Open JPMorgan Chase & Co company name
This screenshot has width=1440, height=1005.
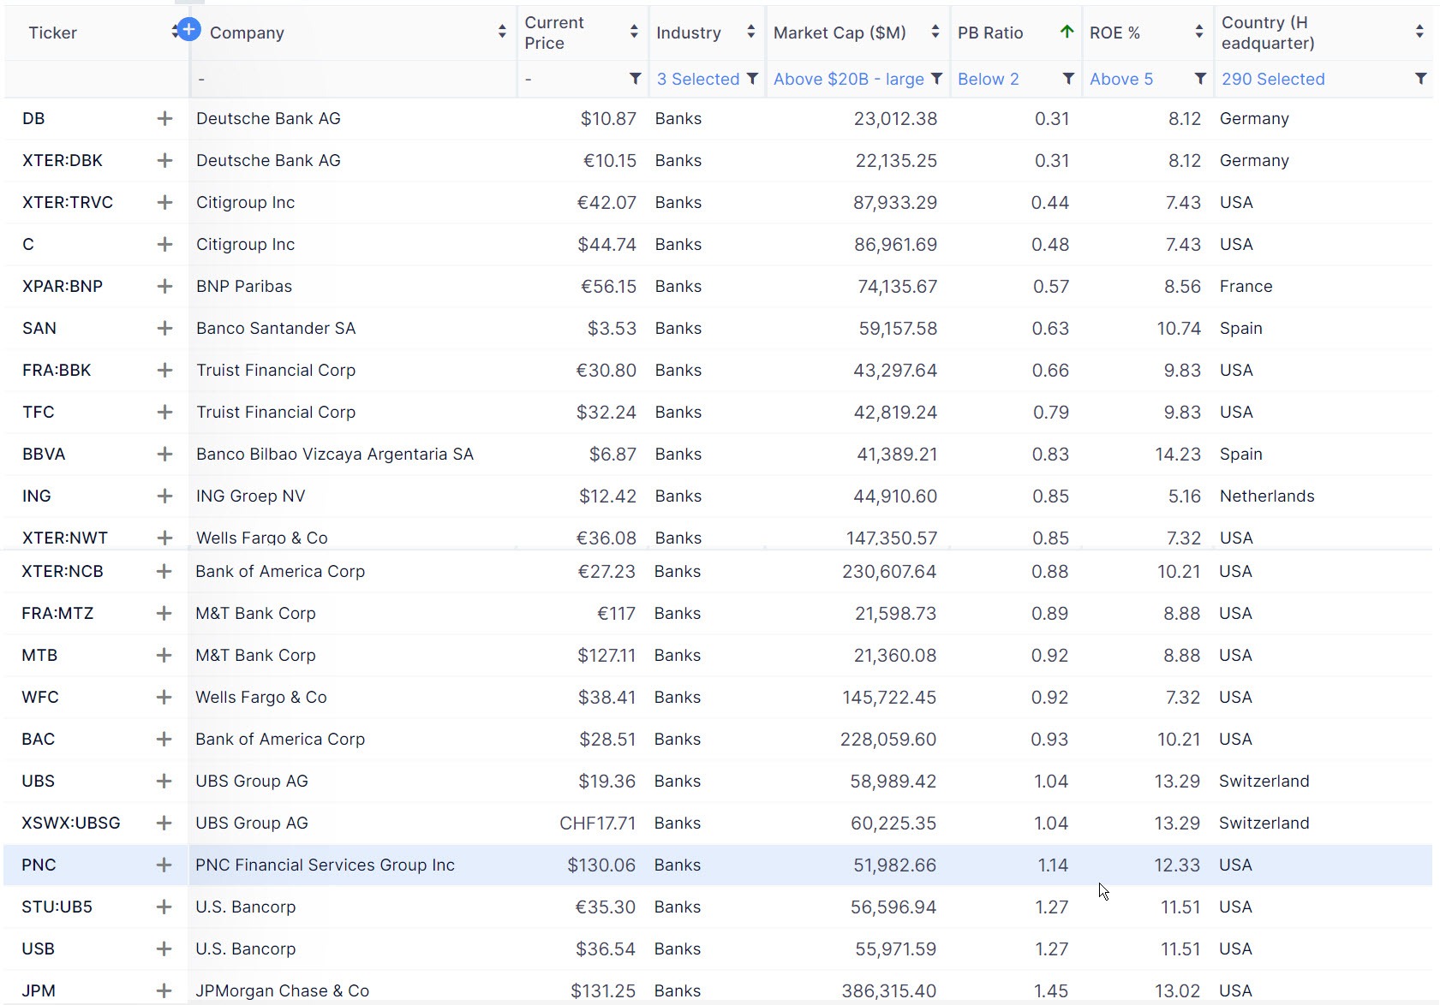point(282,991)
